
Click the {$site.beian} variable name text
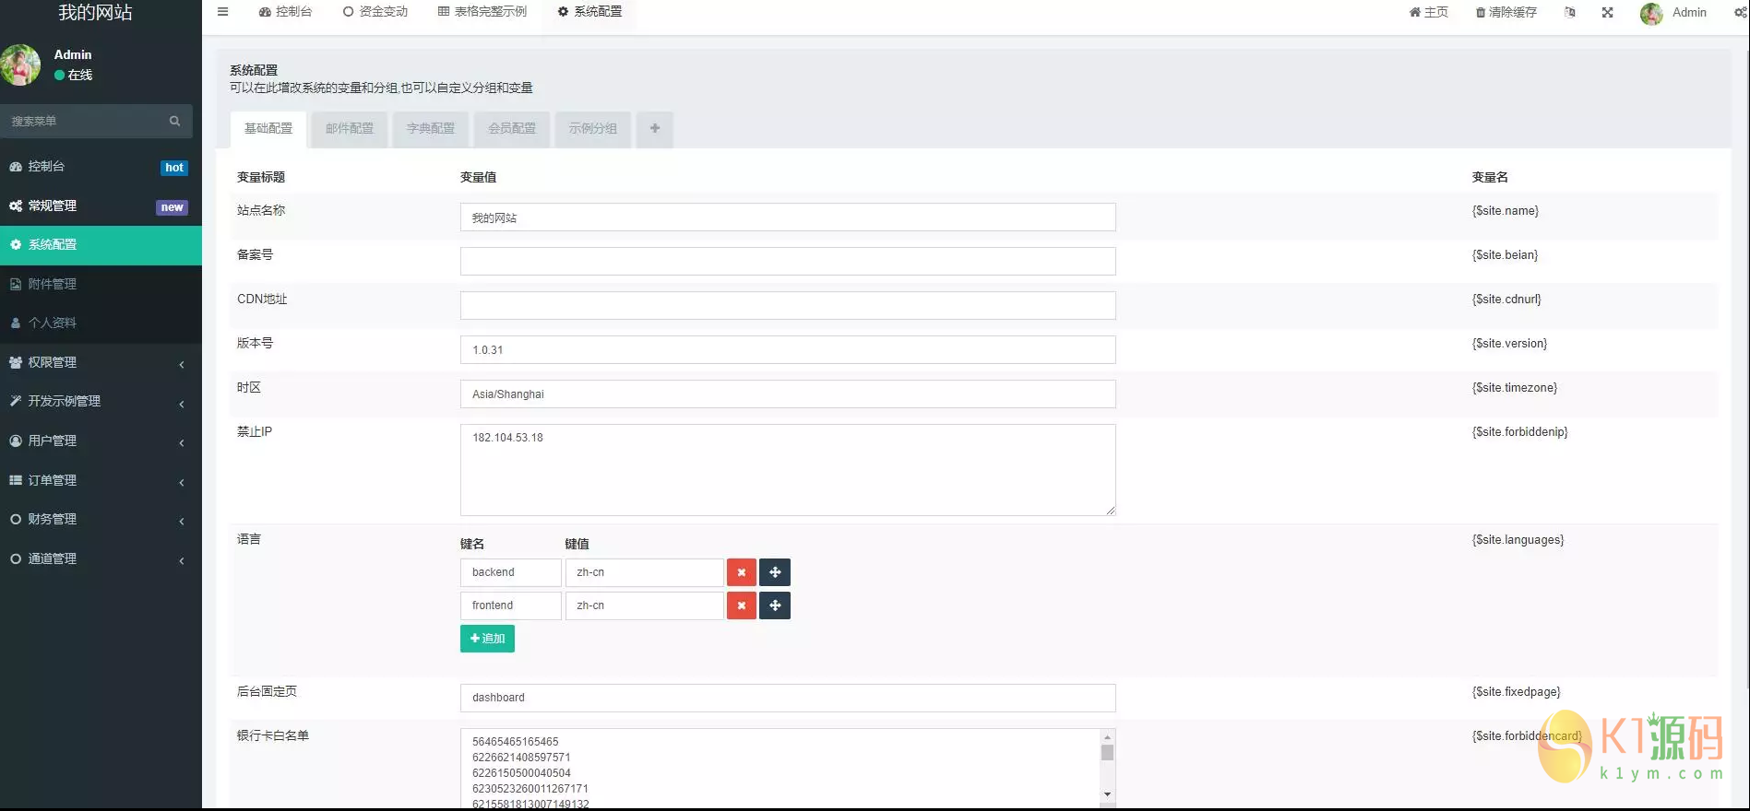coord(1506,255)
